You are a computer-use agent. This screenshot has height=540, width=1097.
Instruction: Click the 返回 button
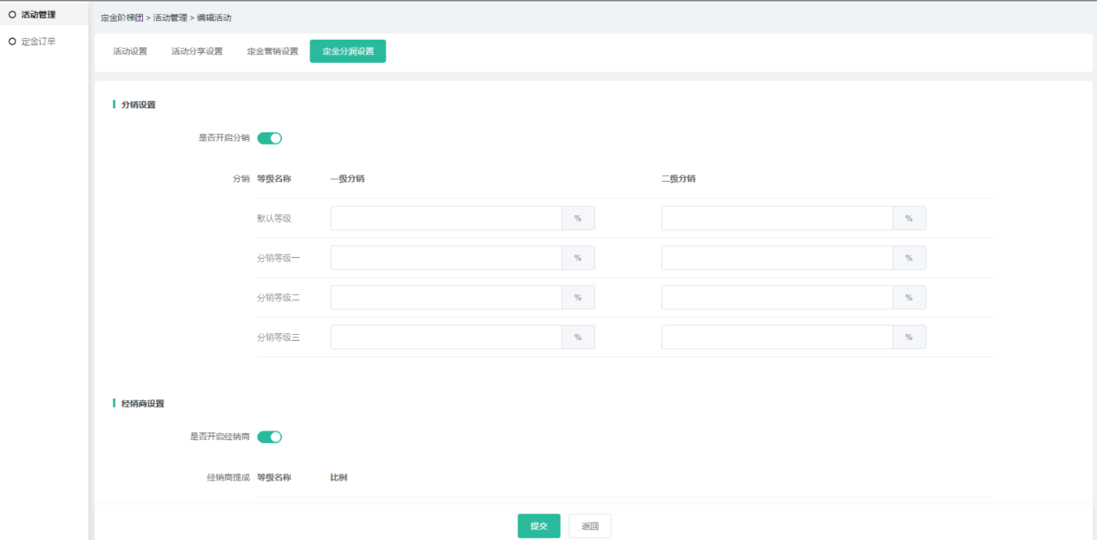pos(589,526)
